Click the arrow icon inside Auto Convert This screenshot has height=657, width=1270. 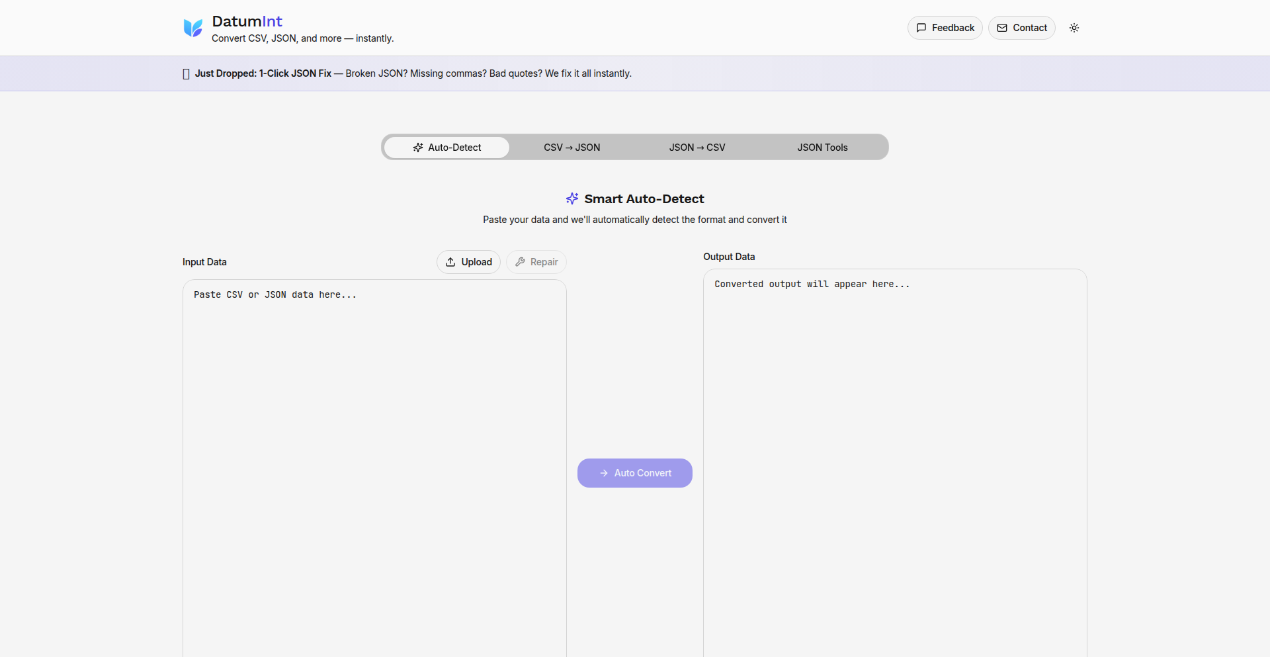coord(603,473)
